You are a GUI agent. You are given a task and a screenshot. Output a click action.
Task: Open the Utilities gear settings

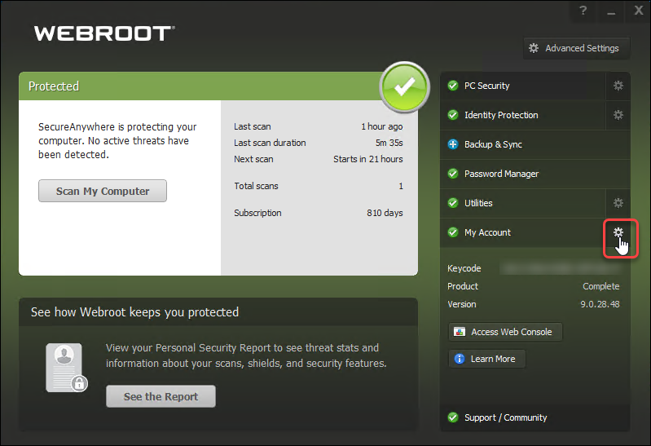pyautogui.click(x=618, y=203)
